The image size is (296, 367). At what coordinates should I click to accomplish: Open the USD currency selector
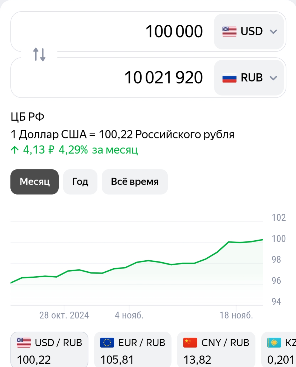point(249,32)
